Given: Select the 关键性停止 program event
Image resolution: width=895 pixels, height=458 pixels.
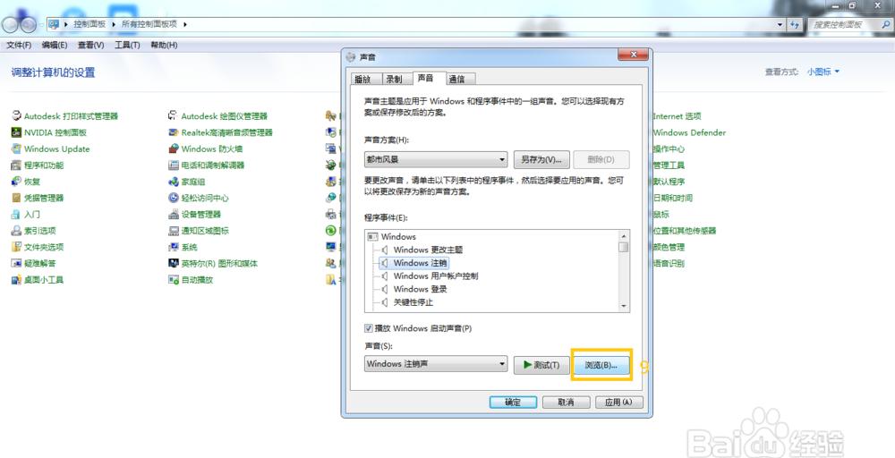Looking at the screenshot, I should 413,302.
